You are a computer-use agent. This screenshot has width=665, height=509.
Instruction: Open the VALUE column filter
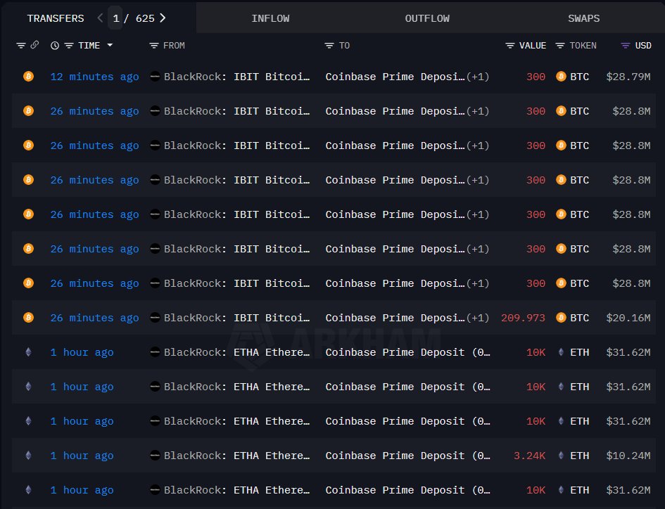coord(510,46)
